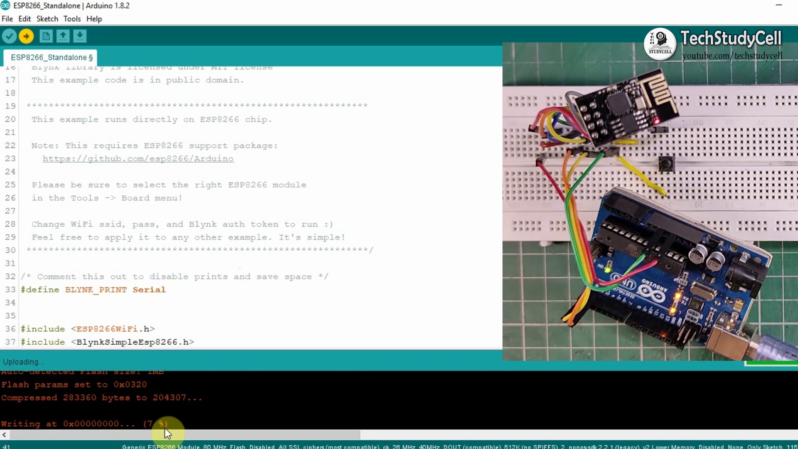Click the Verify checkmark icon
Image resolution: width=798 pixels, height=449 pixels.
9,36
